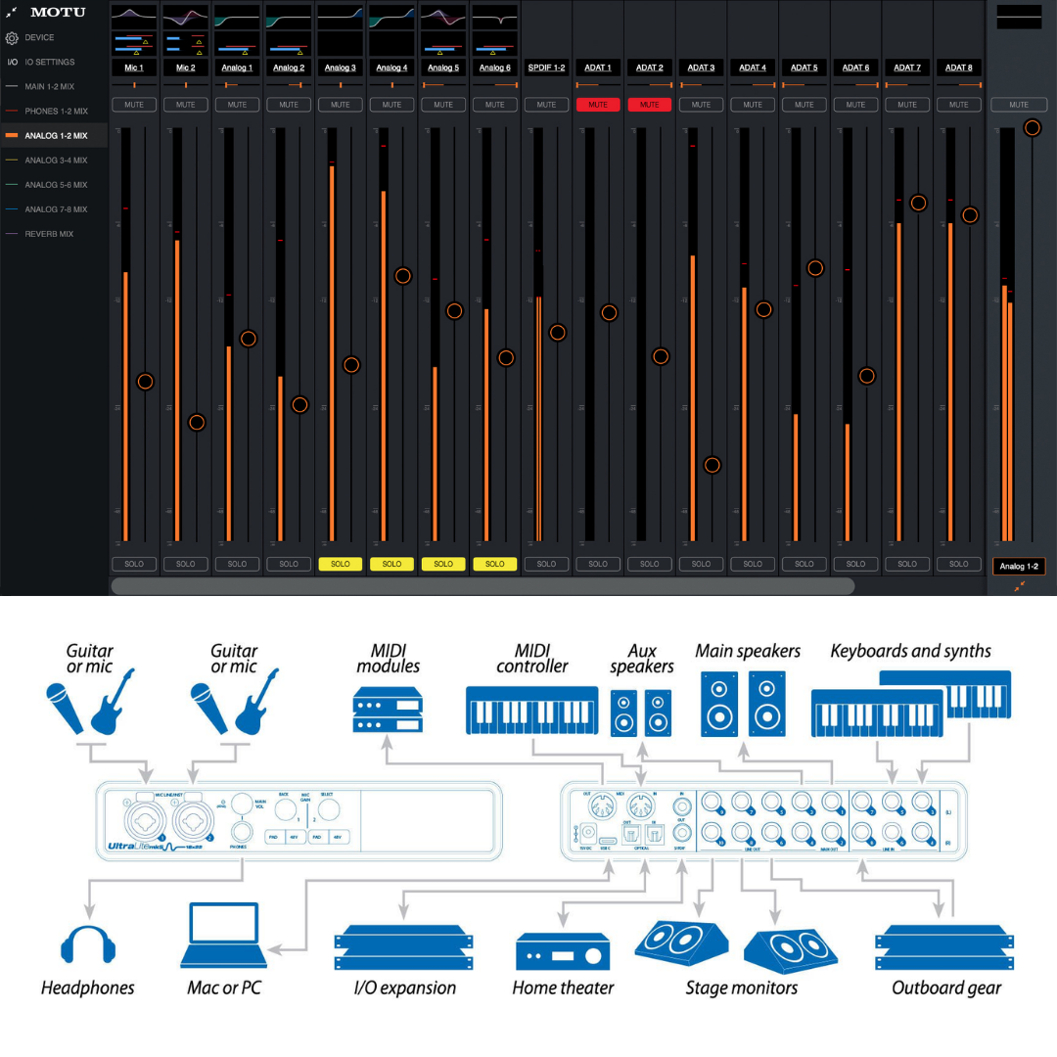Viewport: 1057px width, 1057px height.
Task: Click the Mic 1 channel name label
Action: click(133, 68)
